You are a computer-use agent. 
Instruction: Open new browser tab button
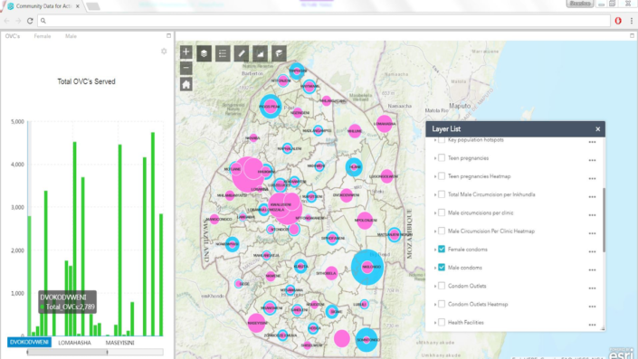point(93,6)
